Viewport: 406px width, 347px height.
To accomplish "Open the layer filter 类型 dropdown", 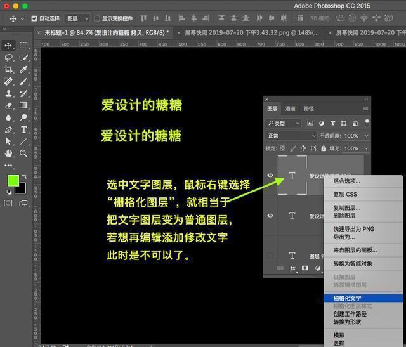I will pyautogui.click(x=283, y=123).
